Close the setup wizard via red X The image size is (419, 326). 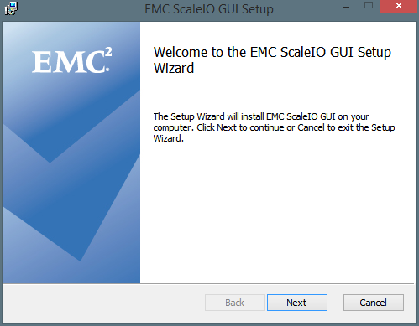pyautogui.click(x=398, y=6)
